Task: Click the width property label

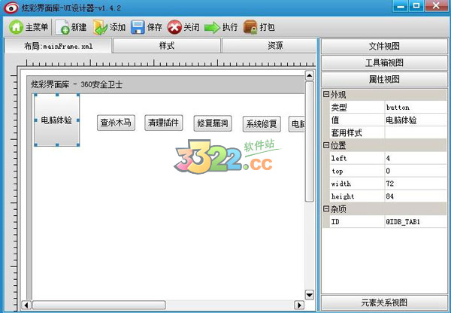Action: click(341, 184)
